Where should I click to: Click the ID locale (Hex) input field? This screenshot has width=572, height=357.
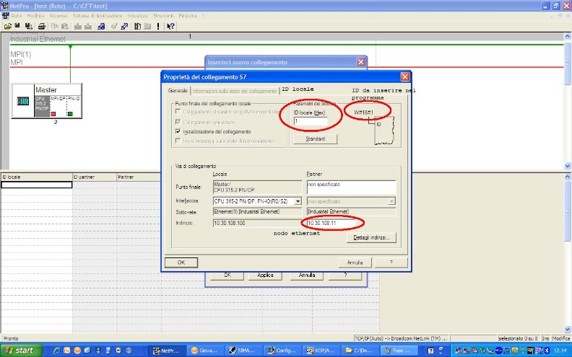[311, 121]
